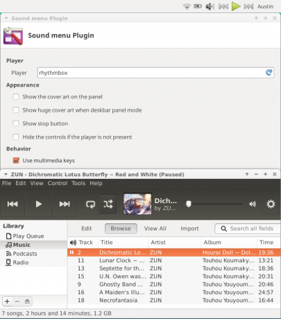The height and width of the screenshot is (319, 281).
Task: Select the Lunar Clock track row
Action: 174,261
